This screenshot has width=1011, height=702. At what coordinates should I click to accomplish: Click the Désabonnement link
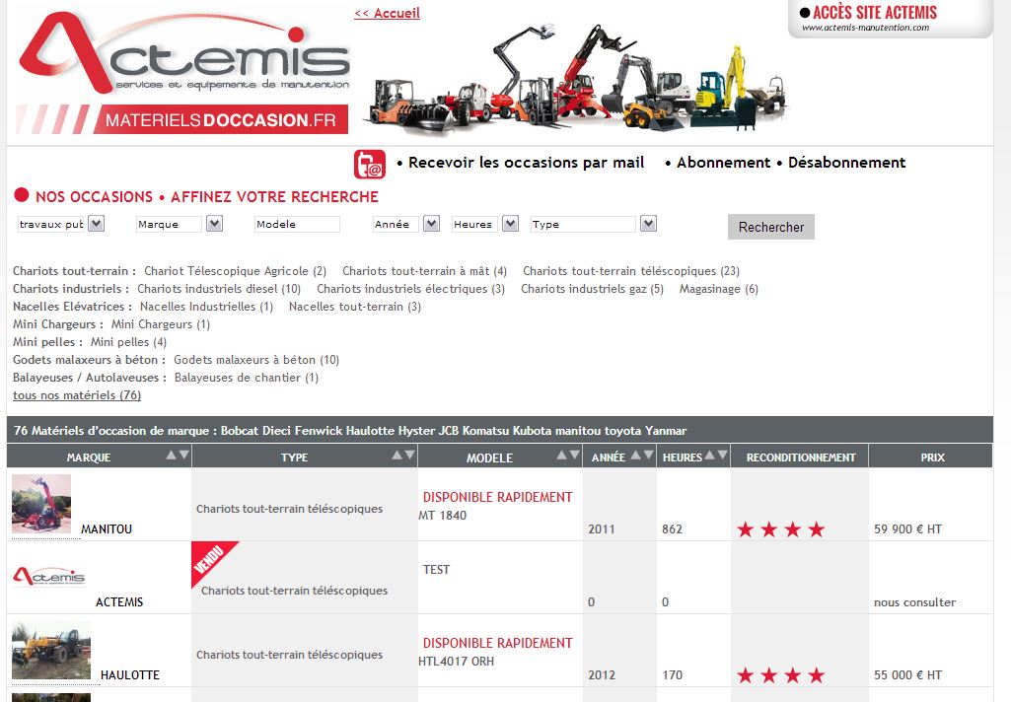point(846,163)
